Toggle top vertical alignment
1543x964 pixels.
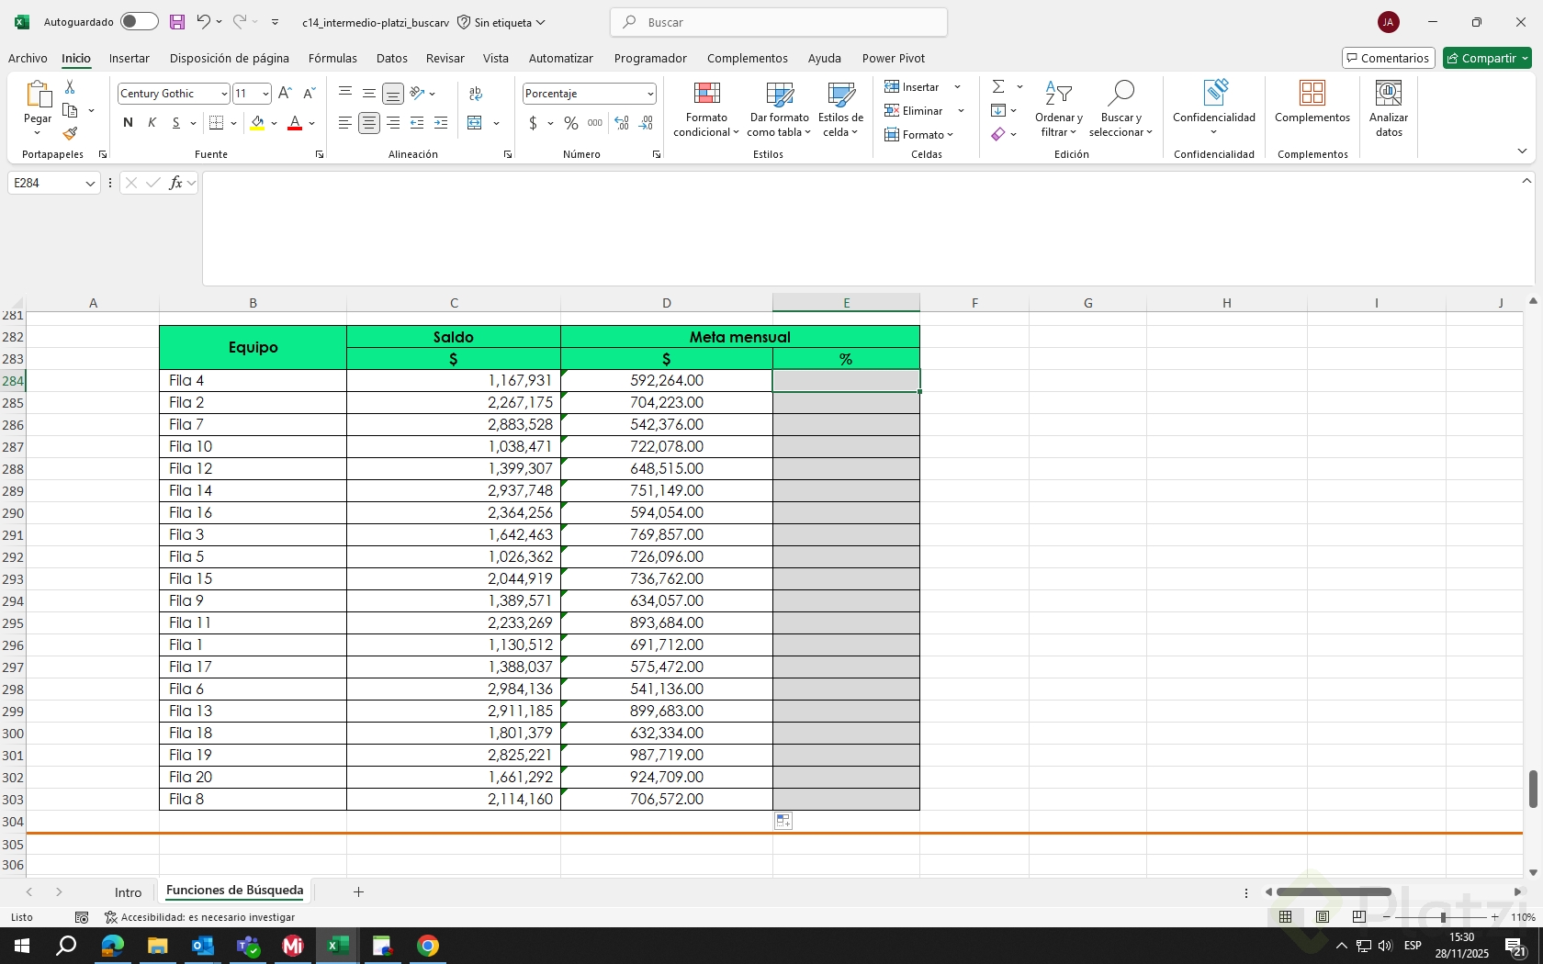click(x=345, y=93)
